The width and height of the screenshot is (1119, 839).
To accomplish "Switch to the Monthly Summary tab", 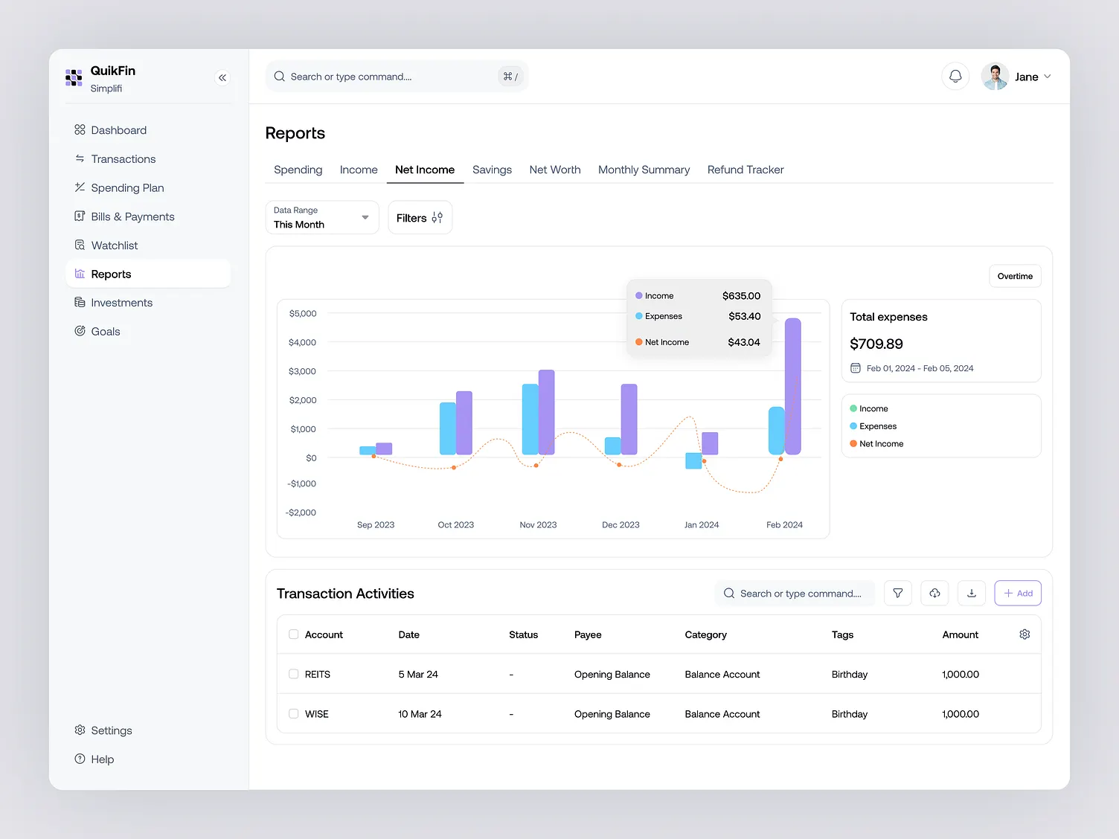I will click(x=644, y=170).
